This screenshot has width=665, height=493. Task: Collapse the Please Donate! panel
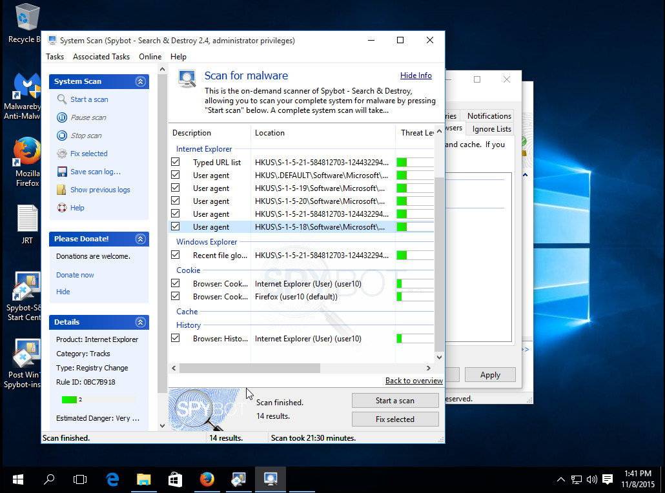(140, 239)
